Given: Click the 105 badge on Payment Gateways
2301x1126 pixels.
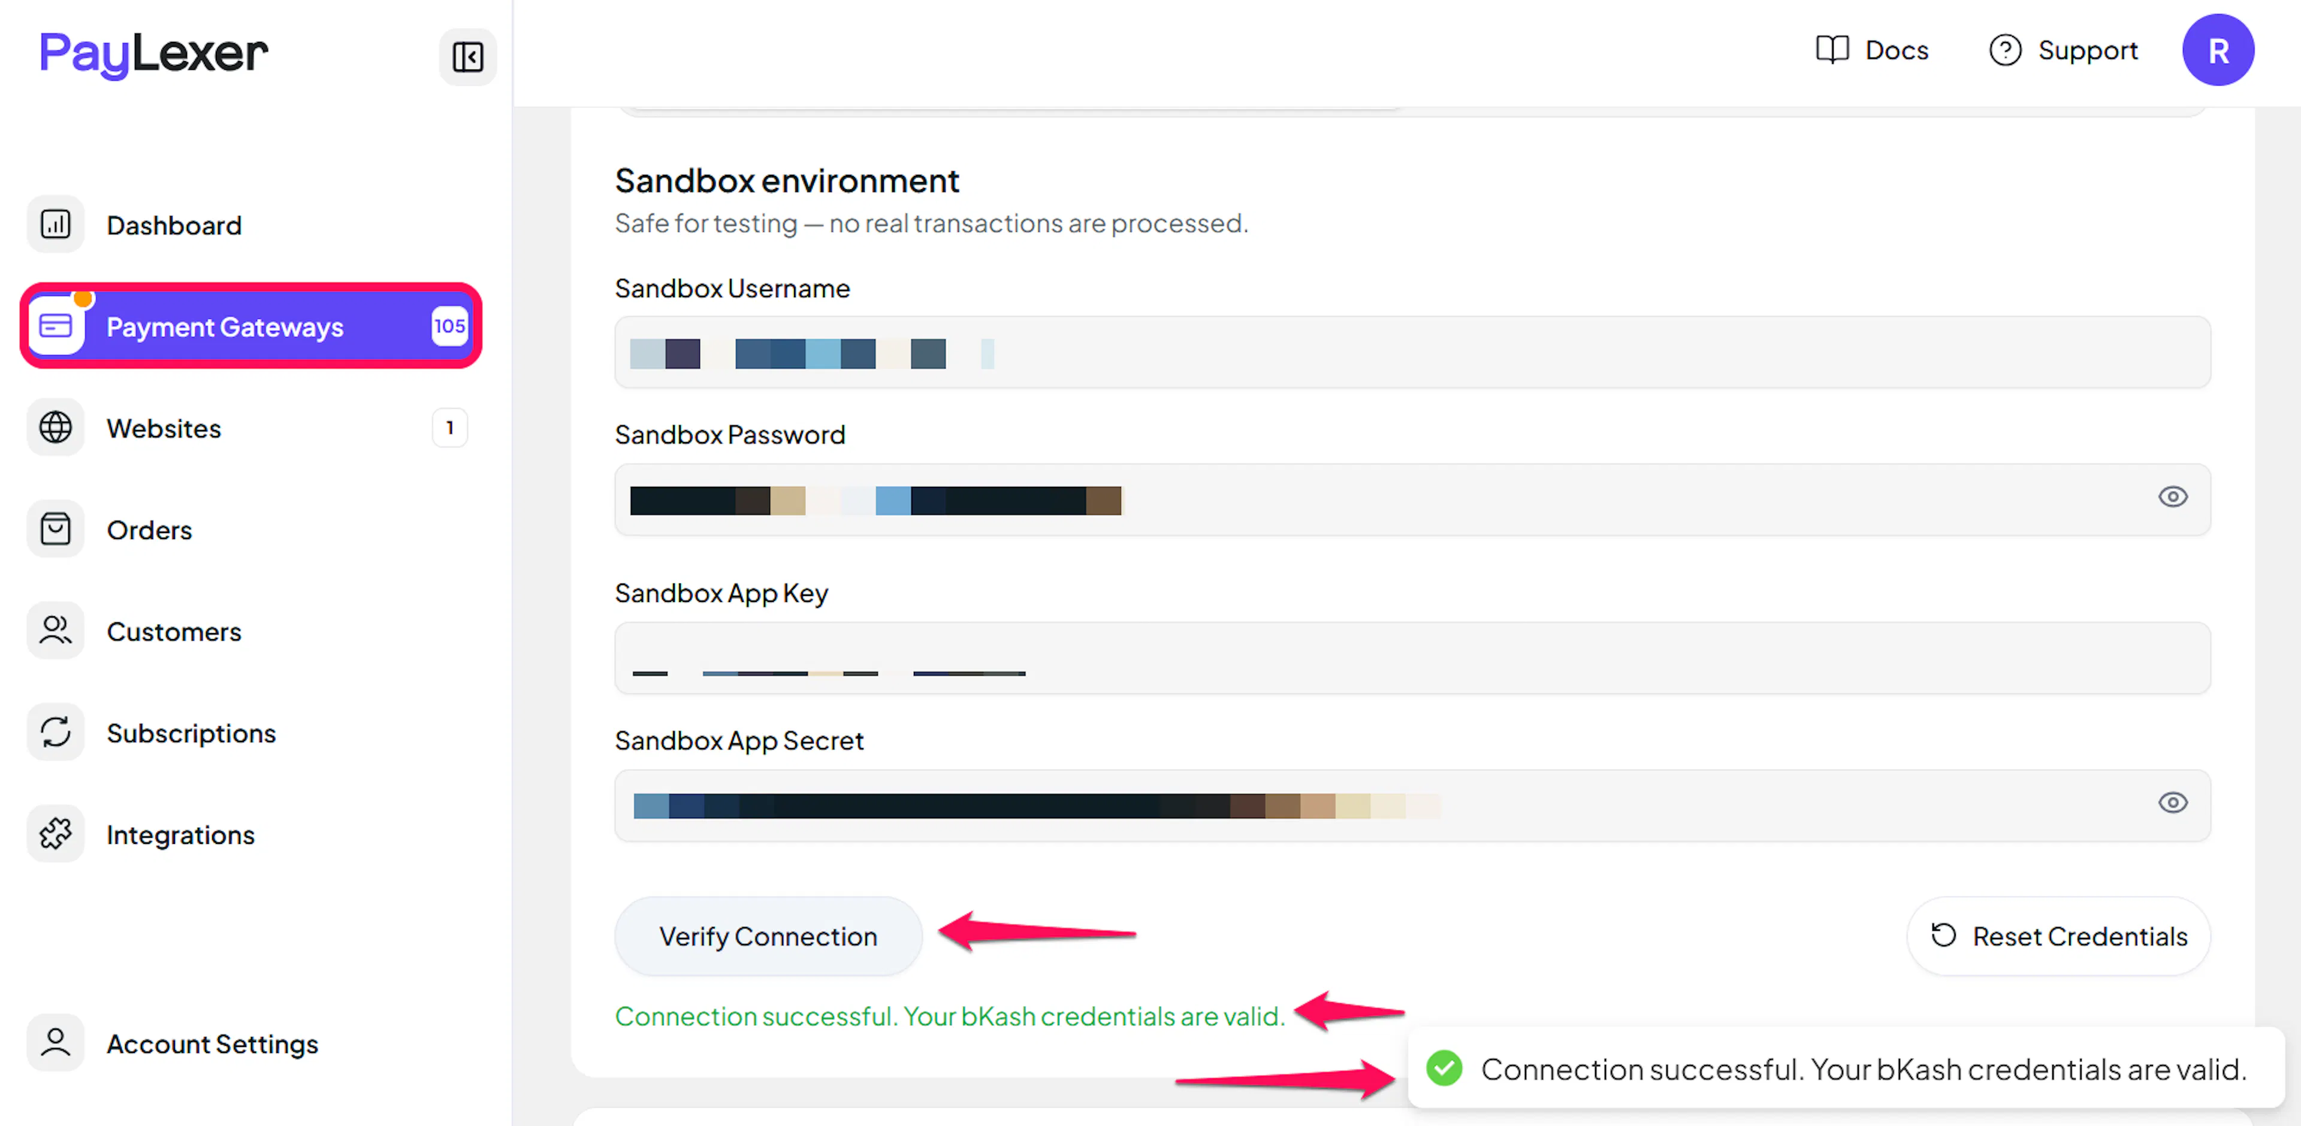Looking at the screenshot, I should (449, 326).
